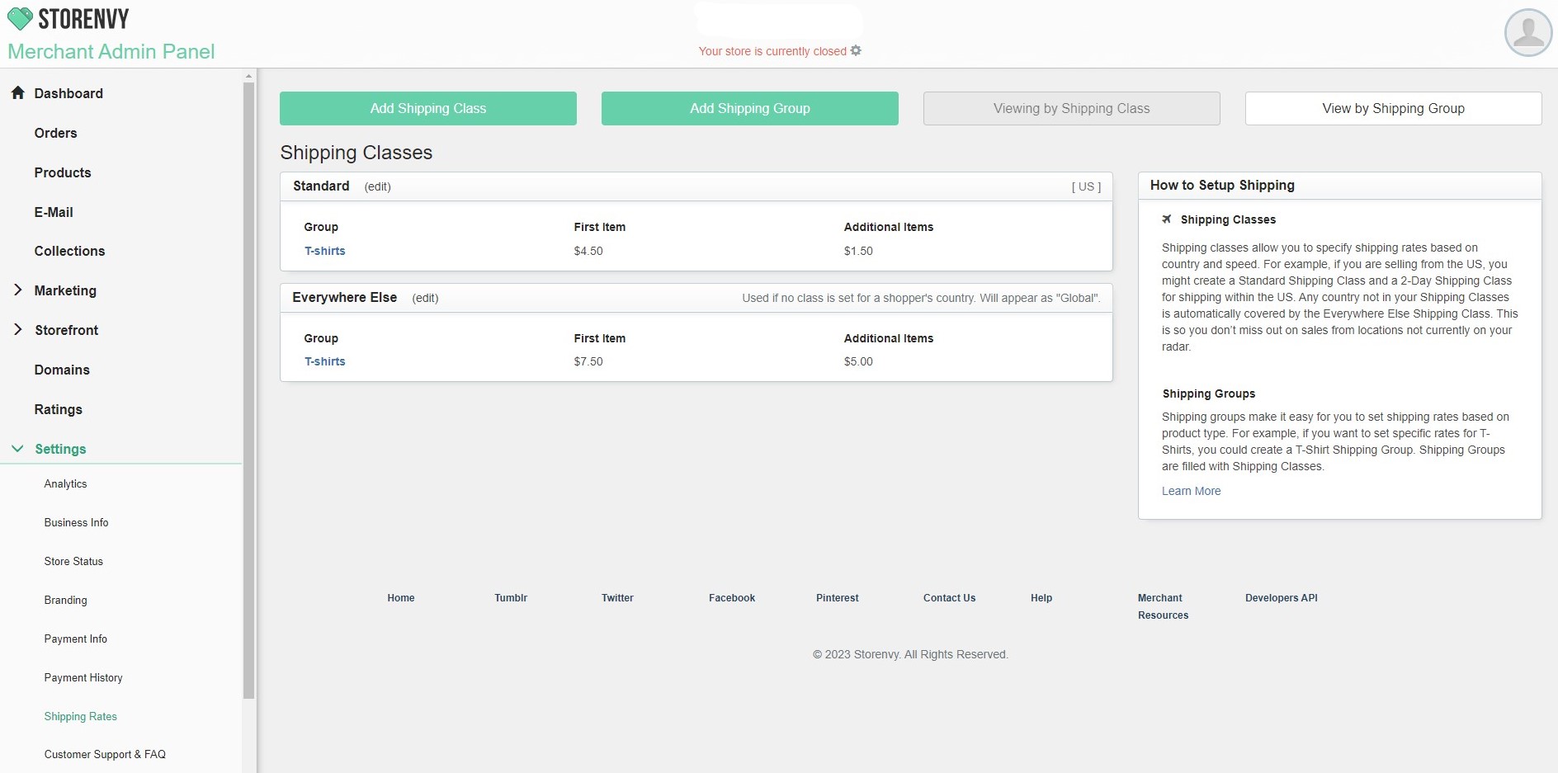This screenshot has width=1558, height=773.
Task: Switch to View by Shipping Group
Action: click(x=1393, y=108)
